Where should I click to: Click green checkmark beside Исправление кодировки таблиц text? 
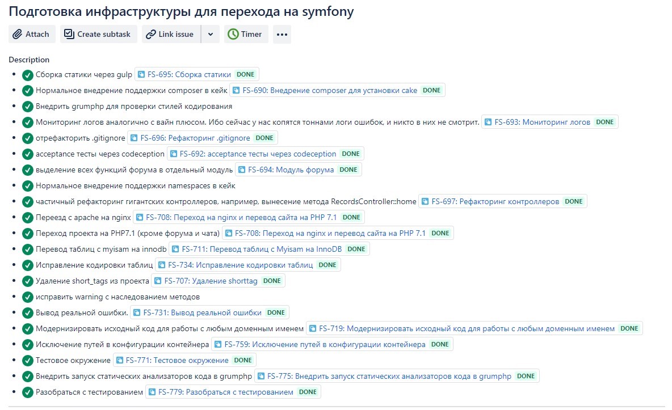click(28, 265)
